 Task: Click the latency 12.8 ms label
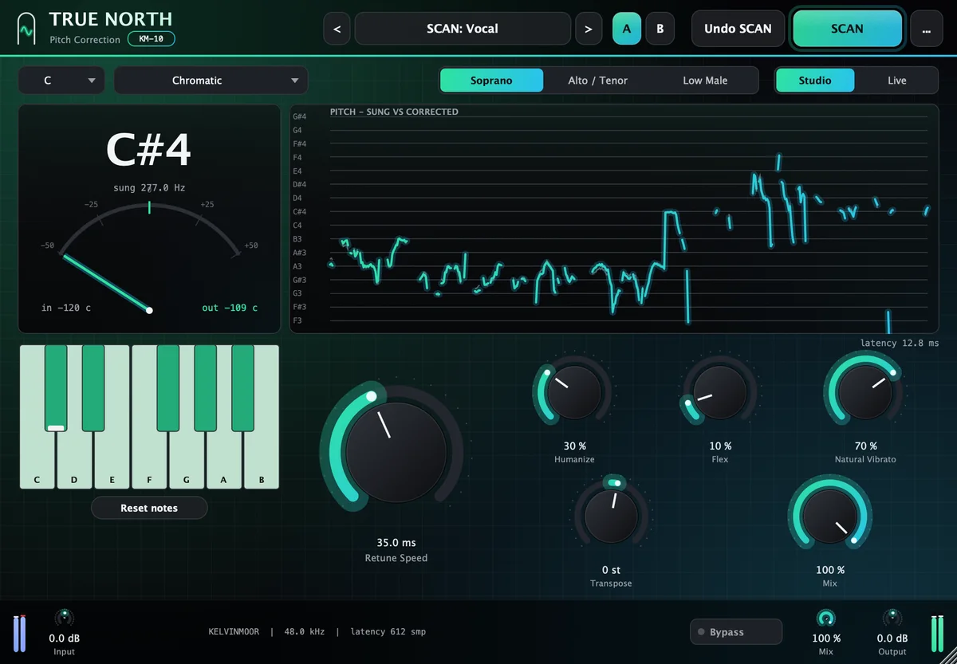900,343
